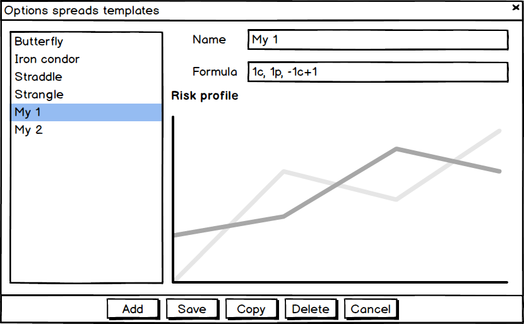Click the Formula label
This screenshot has width=524, height=324.
215,72
